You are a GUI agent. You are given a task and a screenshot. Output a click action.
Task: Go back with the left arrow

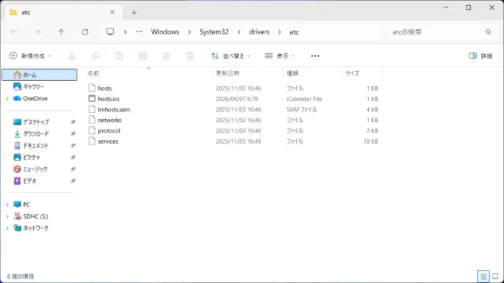click(14, 31)
